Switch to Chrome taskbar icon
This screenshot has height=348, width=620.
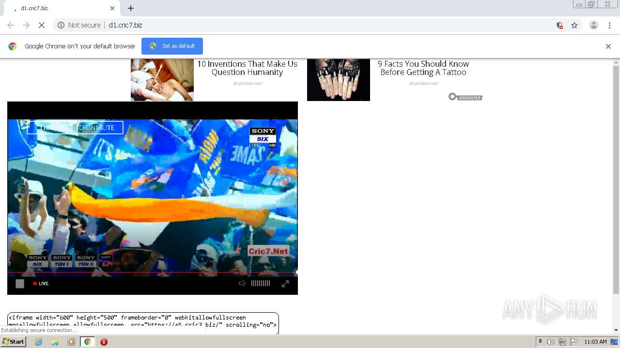(87, 342)
